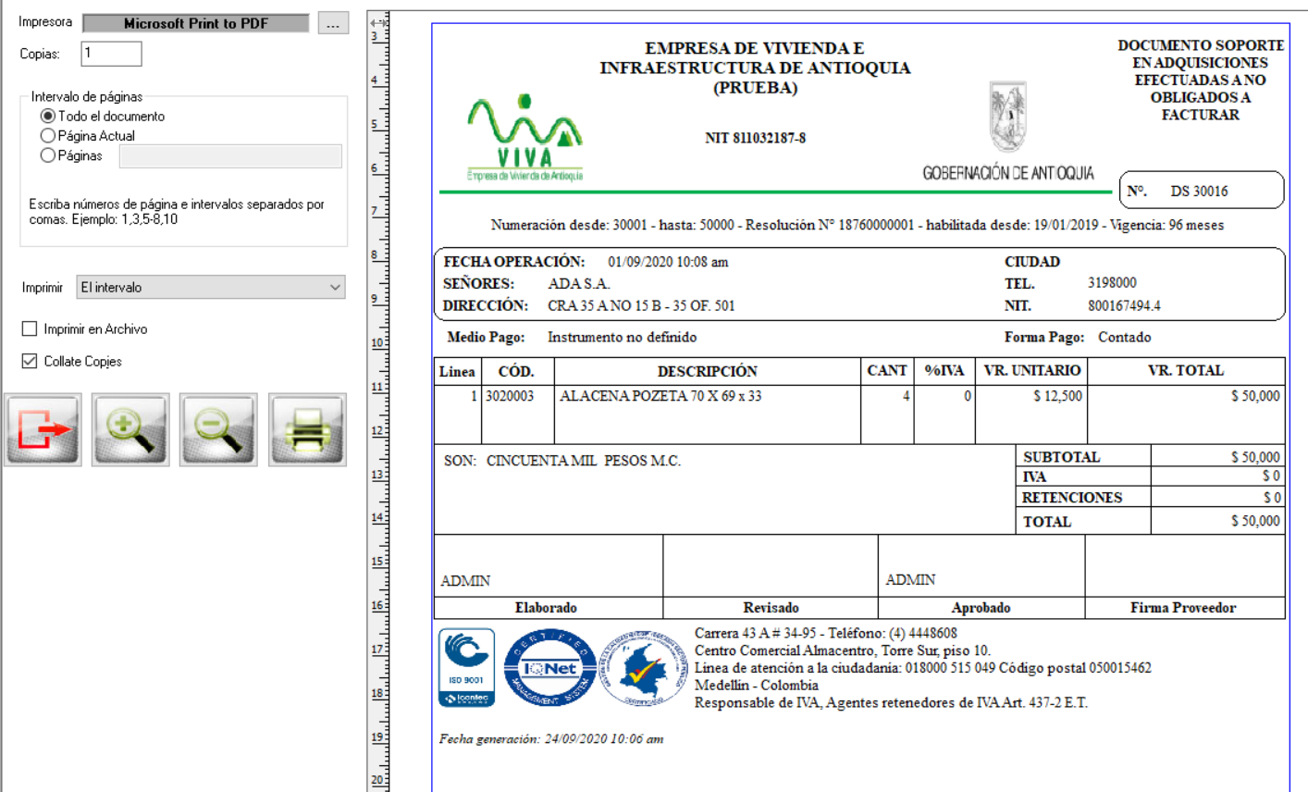Open the 'Imprimir' interval dropdown
1308x792 pixels.
211,288
